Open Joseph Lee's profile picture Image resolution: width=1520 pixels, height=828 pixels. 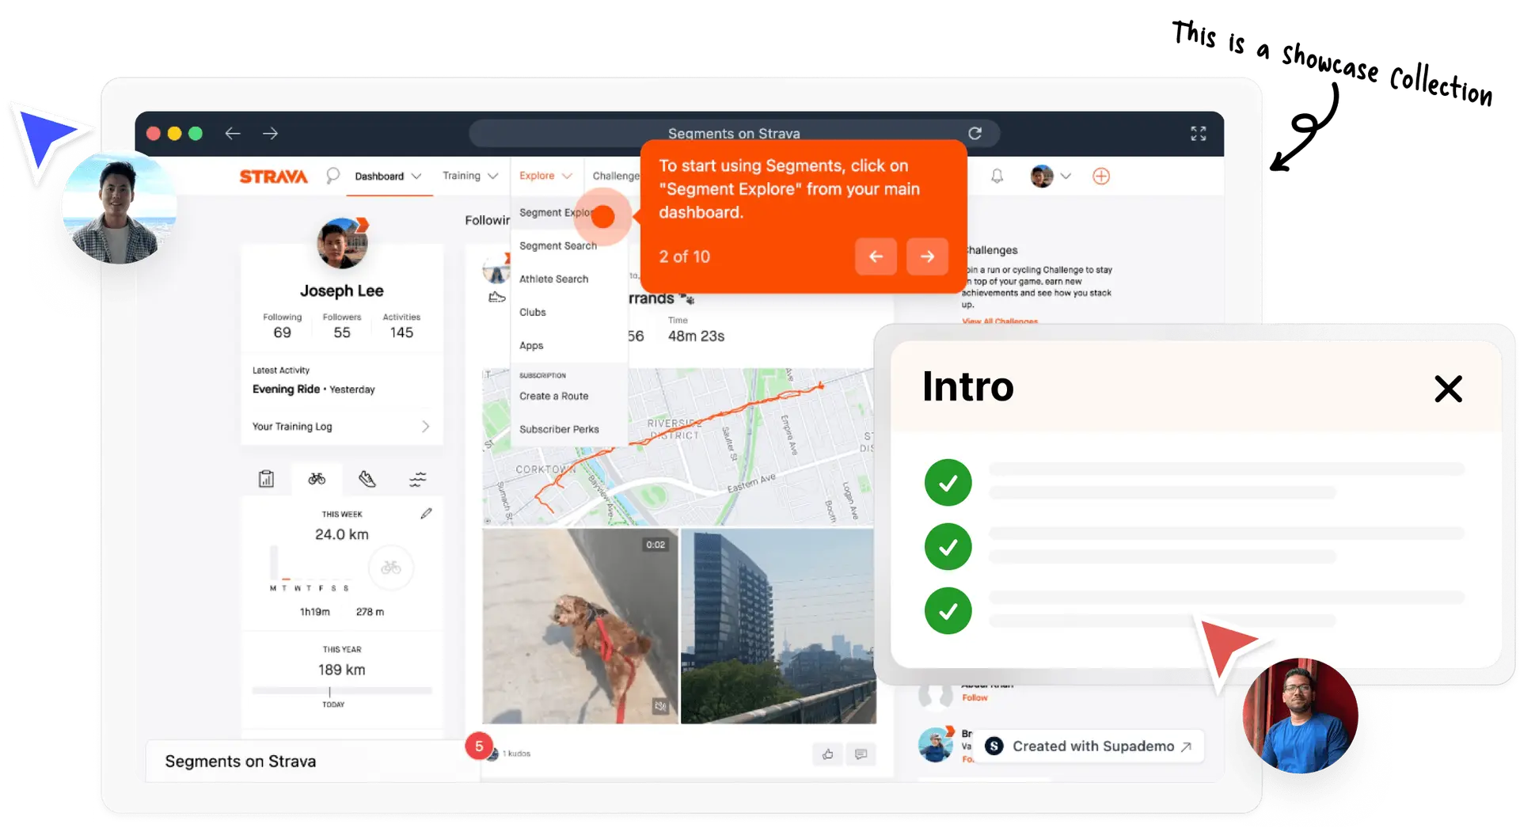point(343,243)
